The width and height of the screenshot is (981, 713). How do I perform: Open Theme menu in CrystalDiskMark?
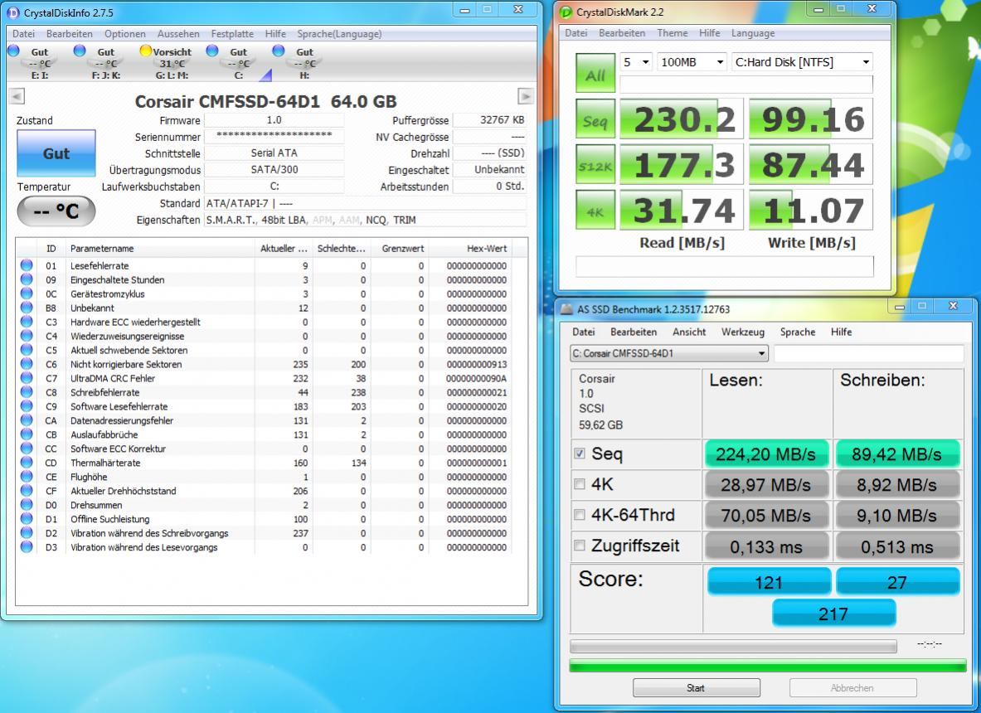[x=672, y=33]
